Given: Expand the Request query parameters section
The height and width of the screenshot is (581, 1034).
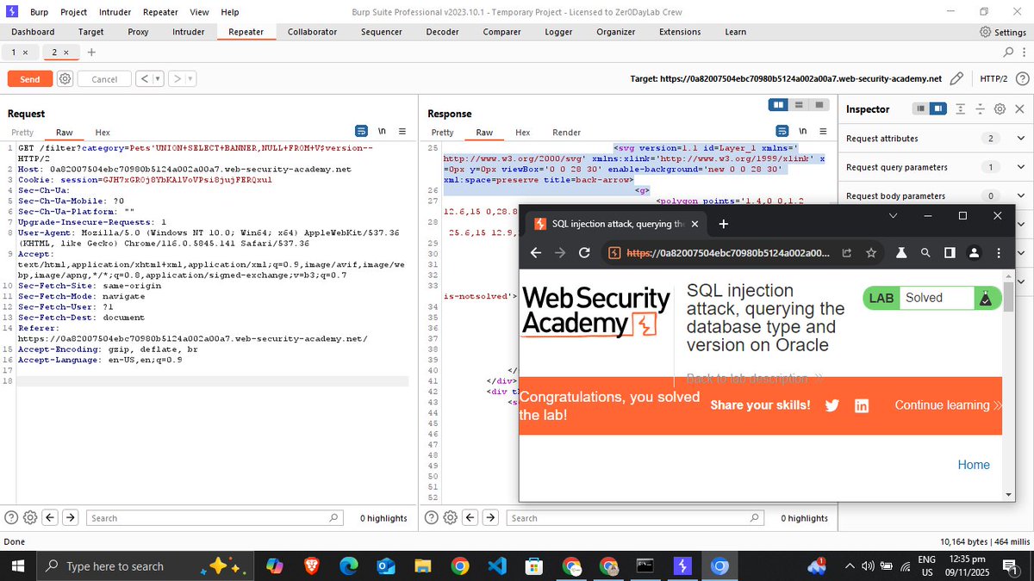Looking at the screenshot, I should click(x=1020, y=167).
